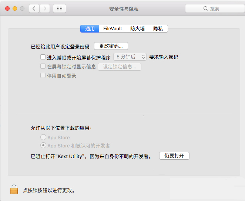The height and width of the screenshot is (201, 245).
Task: Toggle 在屏幕锁定时显示信息 checkbox
Action: click(x=43, y=66)
